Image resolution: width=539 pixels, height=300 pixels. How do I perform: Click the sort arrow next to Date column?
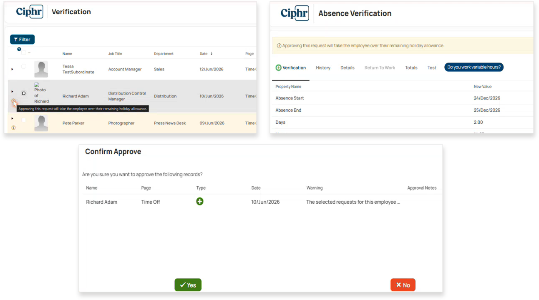click(212, 53)
